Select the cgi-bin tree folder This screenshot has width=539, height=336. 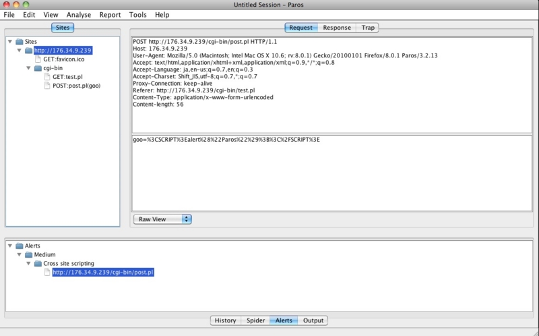click(53, 68)
